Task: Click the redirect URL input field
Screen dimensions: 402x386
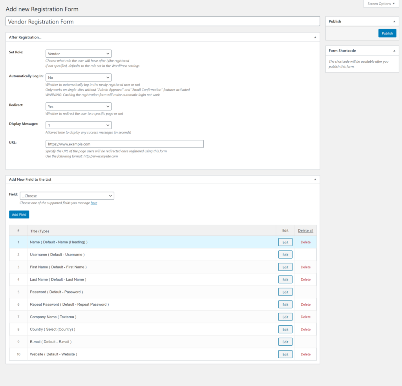Action: pyautogui.click(x=124, y=144)
